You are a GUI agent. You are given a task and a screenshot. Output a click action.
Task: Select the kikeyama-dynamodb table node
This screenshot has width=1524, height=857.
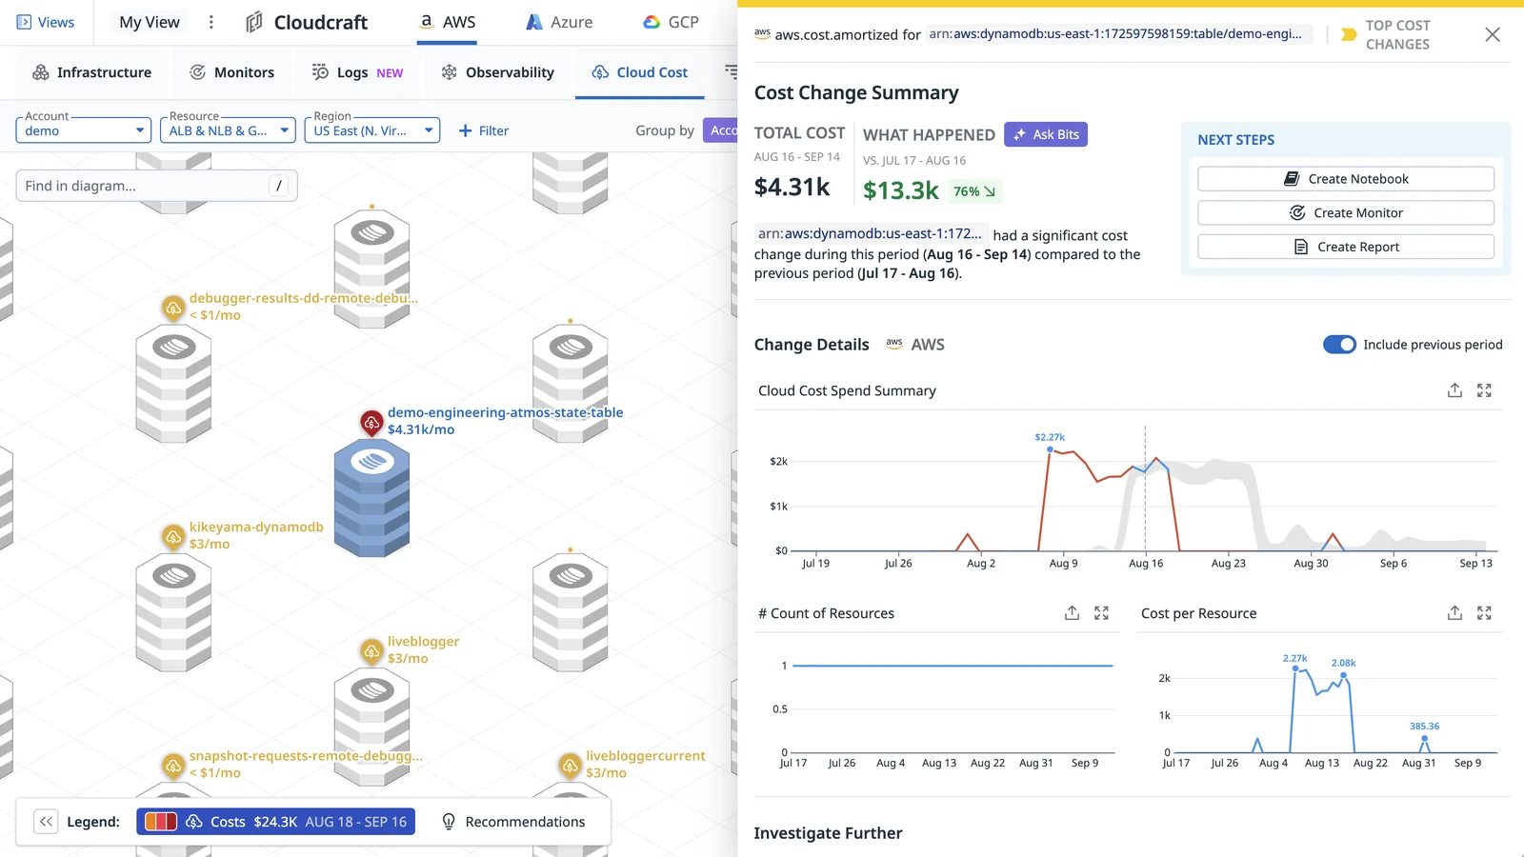tap(173, 614)
